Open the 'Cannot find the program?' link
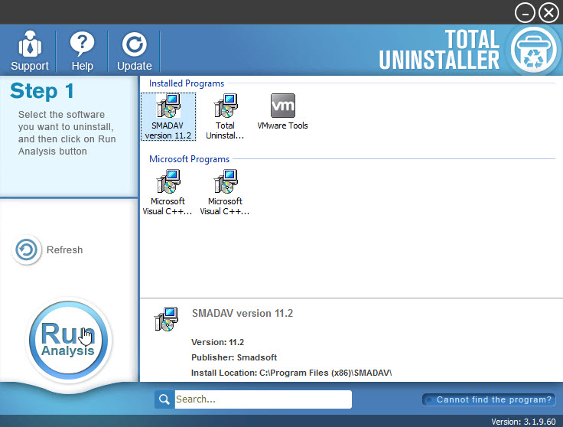 [x=489, y=399]
